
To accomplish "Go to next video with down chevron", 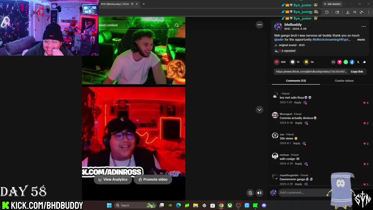I will click(259, 110).
